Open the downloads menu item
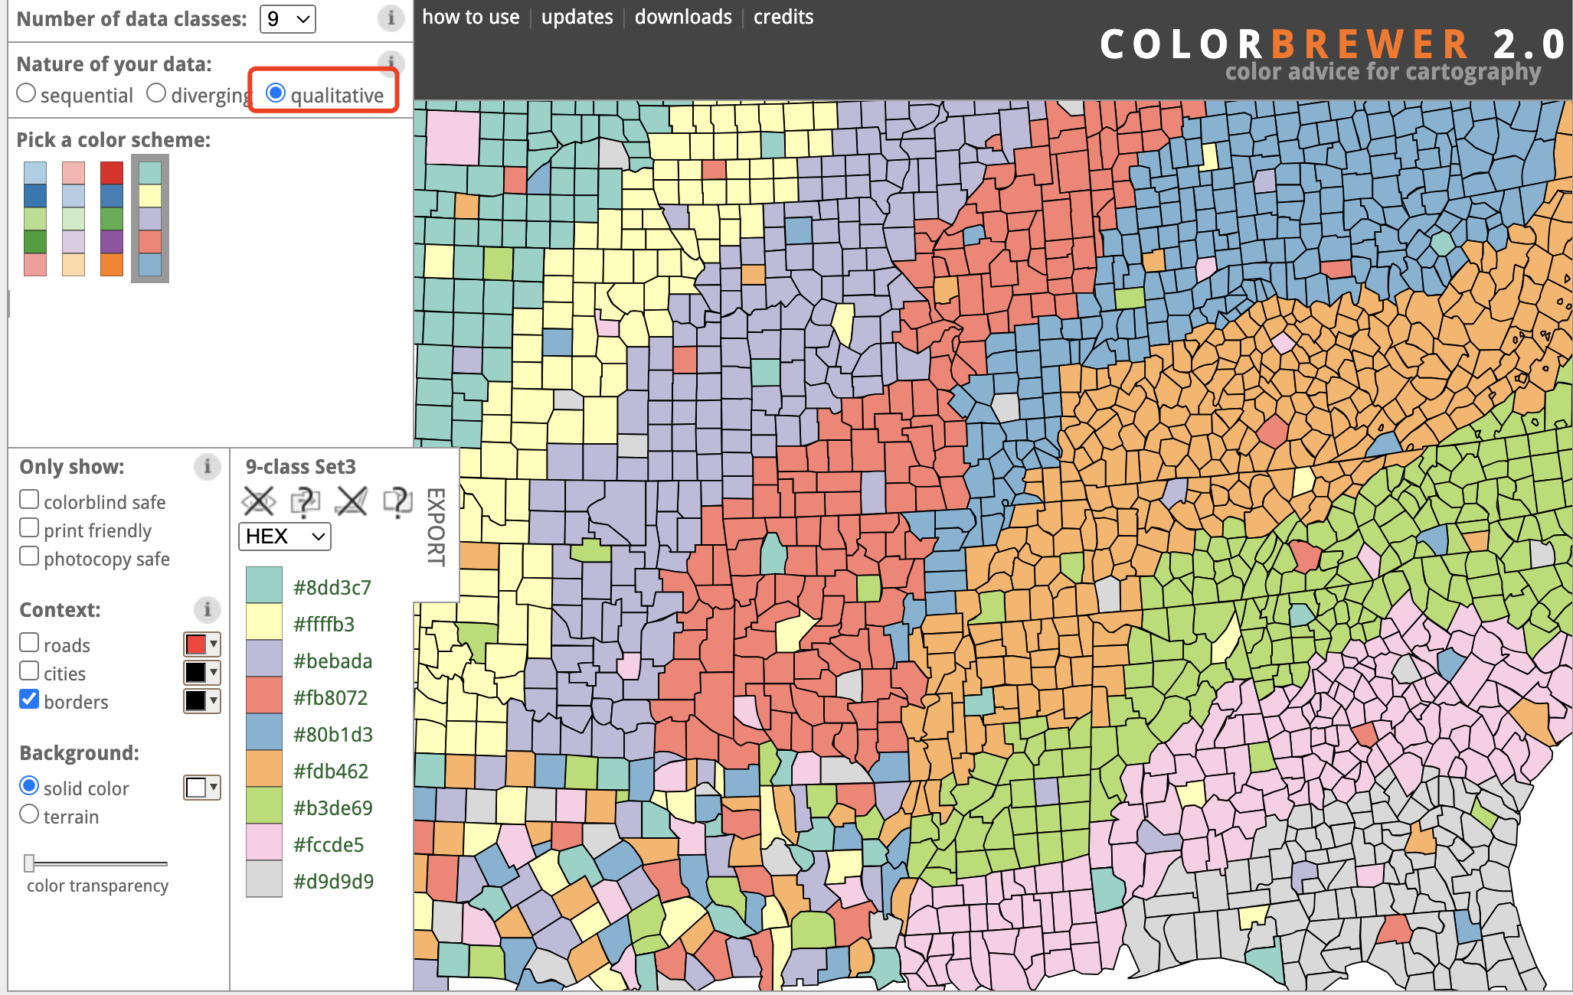 (683, 17)
